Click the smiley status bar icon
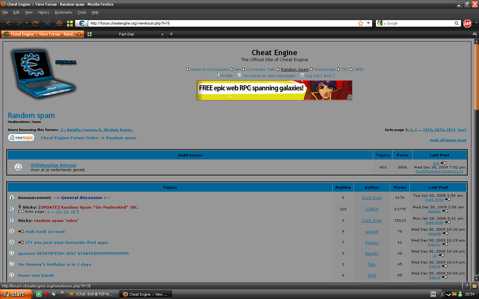Image resolution: width=479 pixels, height=299 pixels. tap(474, 286)
